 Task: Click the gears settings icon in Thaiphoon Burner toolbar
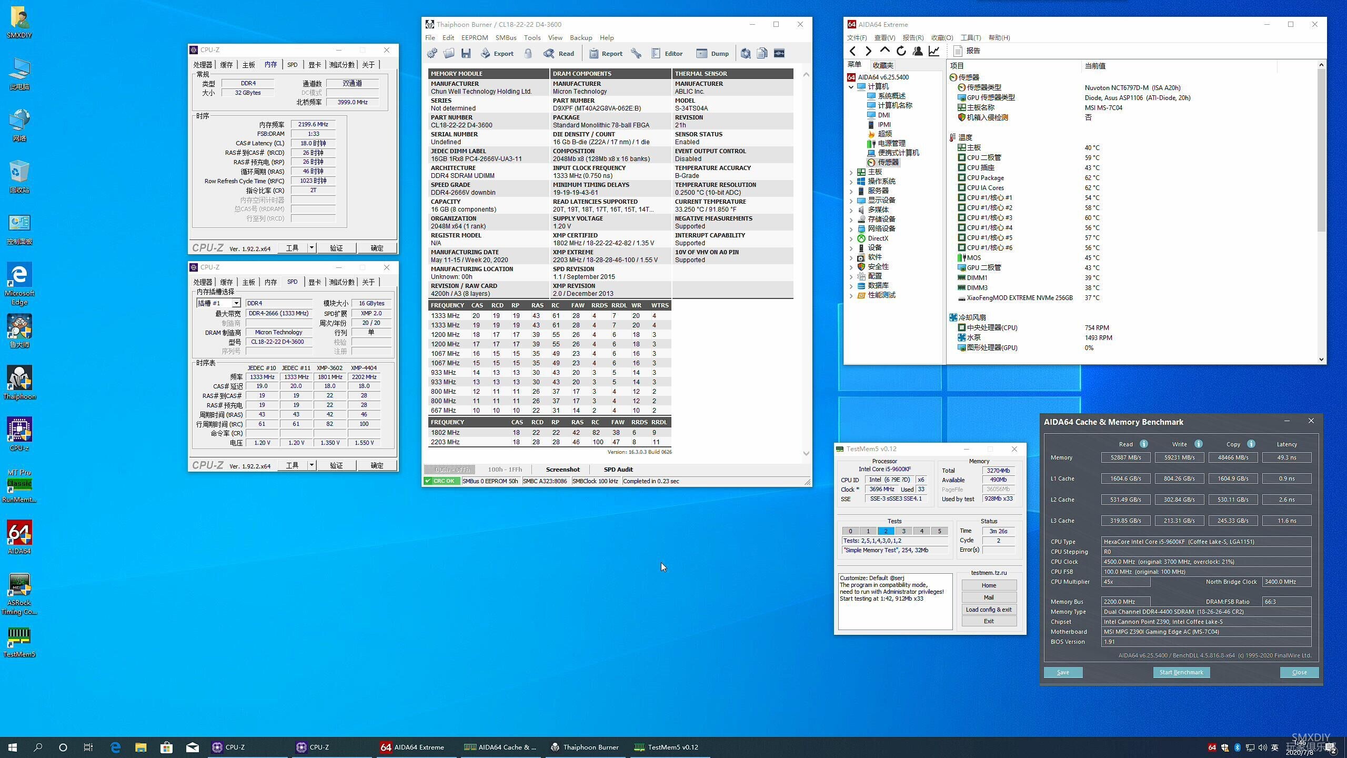pos(432,53)
